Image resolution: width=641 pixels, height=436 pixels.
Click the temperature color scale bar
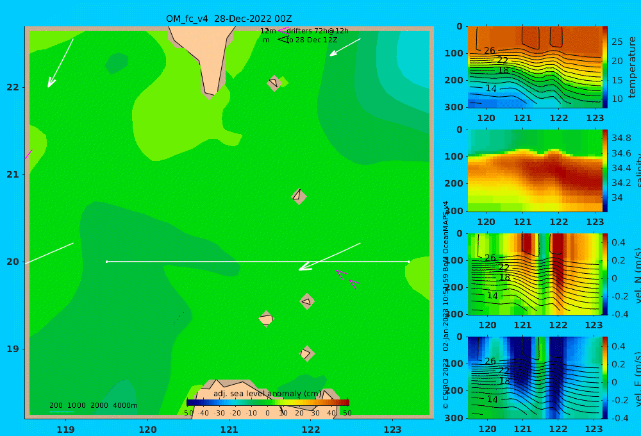604,67
